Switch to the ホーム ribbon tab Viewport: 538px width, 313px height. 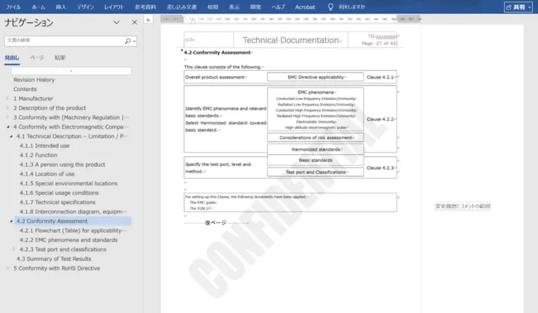(38, 7)
